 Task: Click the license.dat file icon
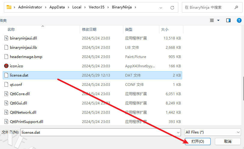tap(6, 75)
